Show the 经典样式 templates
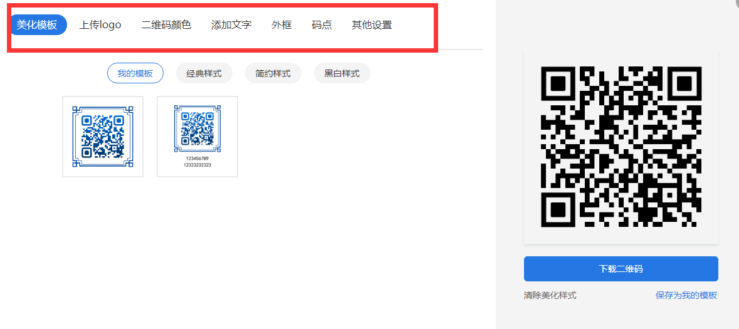The image size is (739, 329). (x=204, y=73)
